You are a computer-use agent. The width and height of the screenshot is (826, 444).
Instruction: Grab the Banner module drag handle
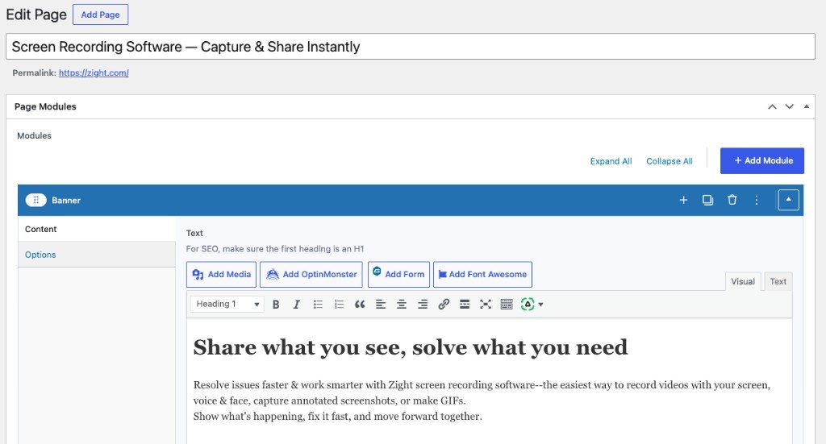pos(35,200)
